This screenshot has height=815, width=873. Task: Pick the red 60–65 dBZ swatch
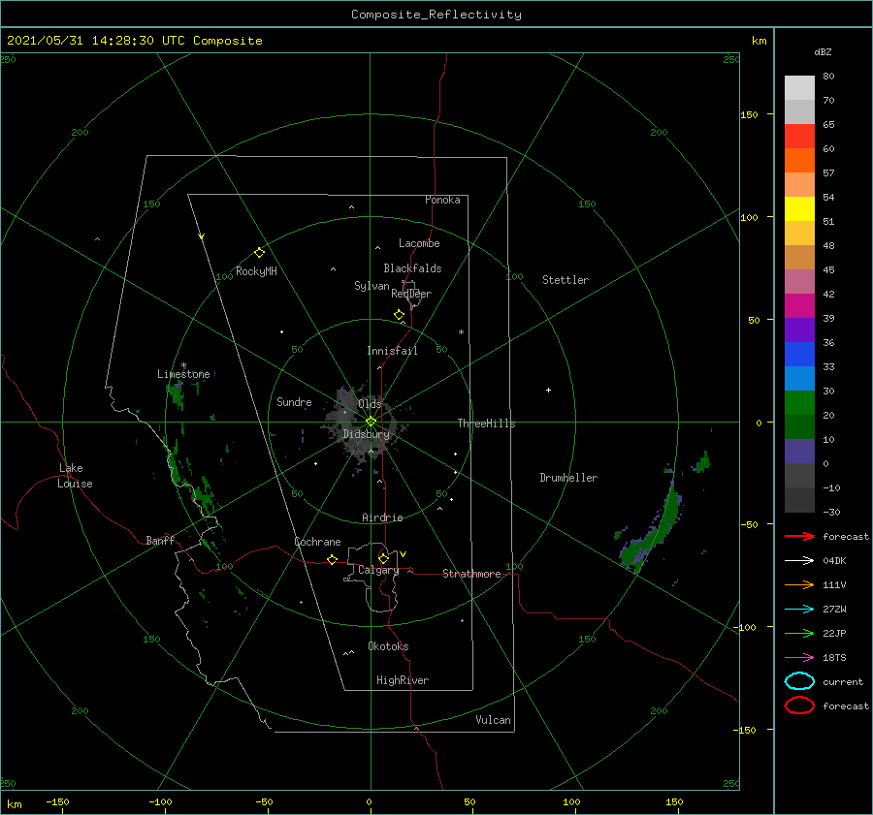799,137
